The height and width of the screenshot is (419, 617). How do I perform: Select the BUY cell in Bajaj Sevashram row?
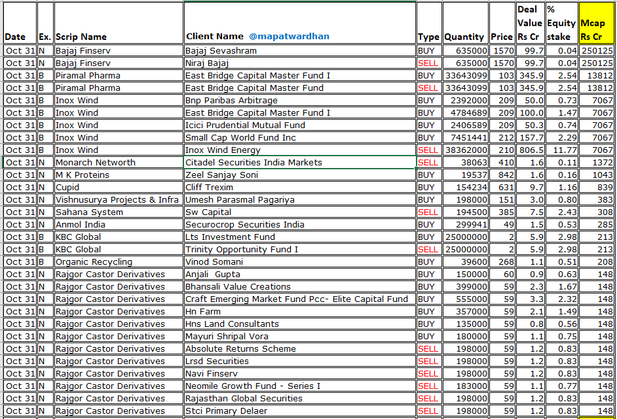click(429, 50)
